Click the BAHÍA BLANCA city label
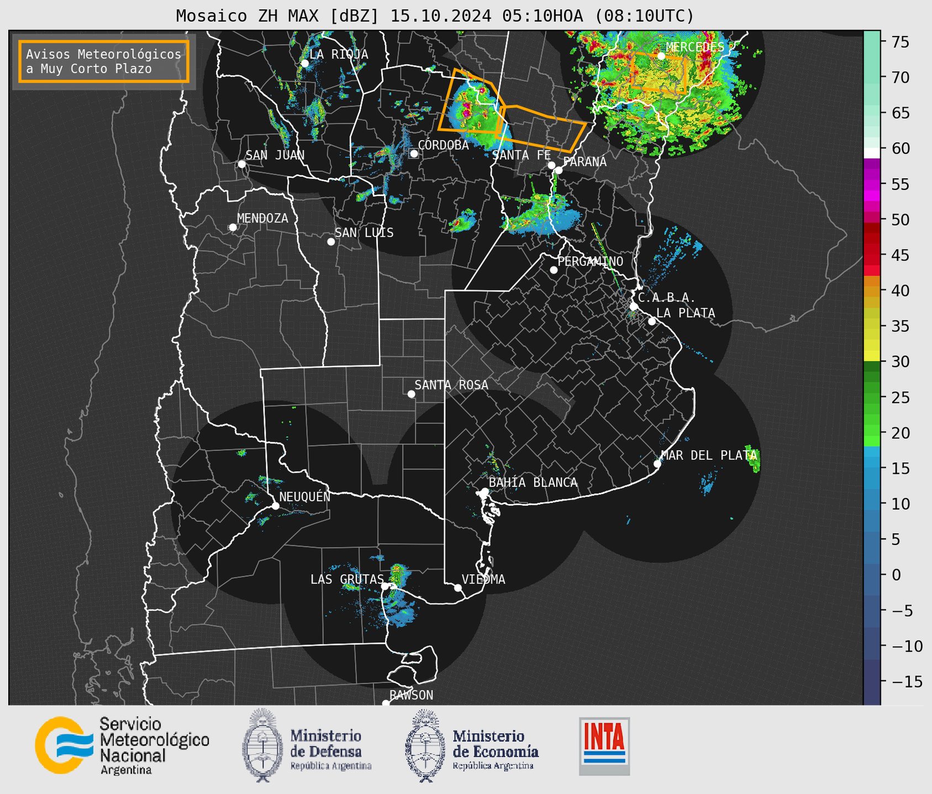932x794 pixels. (x=533, y=483)
